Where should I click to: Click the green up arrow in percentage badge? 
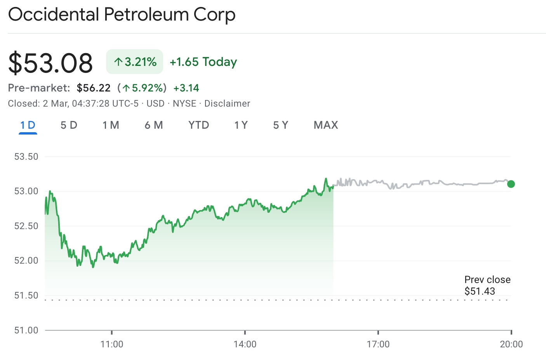(x=118, y=62)
